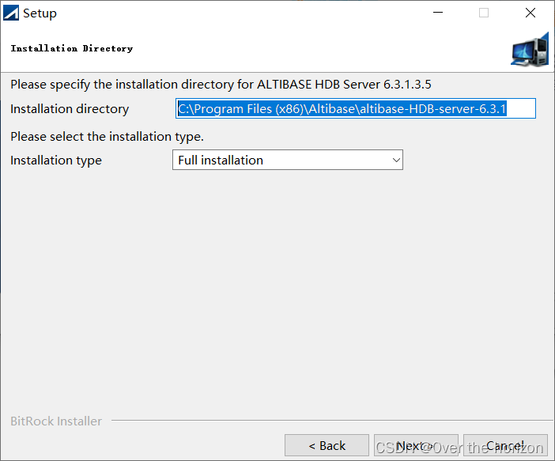Go back with the < Back button
555x461 pixels.
[327, 445]
